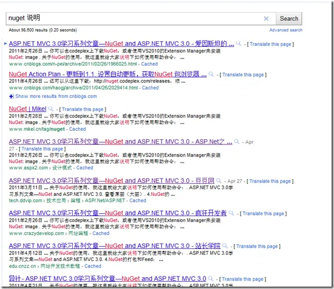Click snippet dated 2011年3月11日
Viewport: 334px width, 289px height.
point(121,191)
